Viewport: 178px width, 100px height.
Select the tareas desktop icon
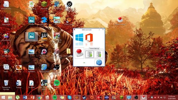coord(6,68)
